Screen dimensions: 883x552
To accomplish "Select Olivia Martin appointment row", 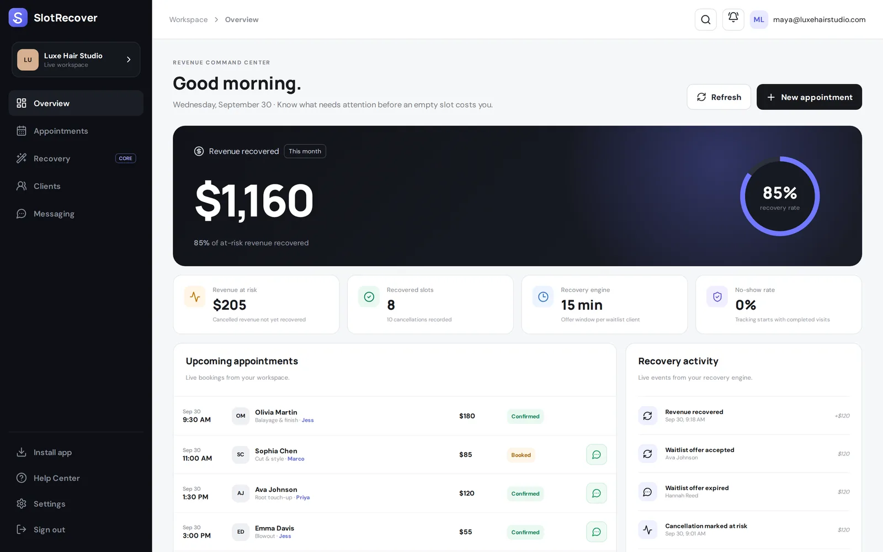I will [x=395, y=416].
